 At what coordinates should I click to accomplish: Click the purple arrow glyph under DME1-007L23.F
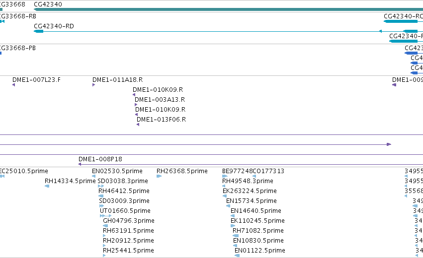(x=14, y=85)
